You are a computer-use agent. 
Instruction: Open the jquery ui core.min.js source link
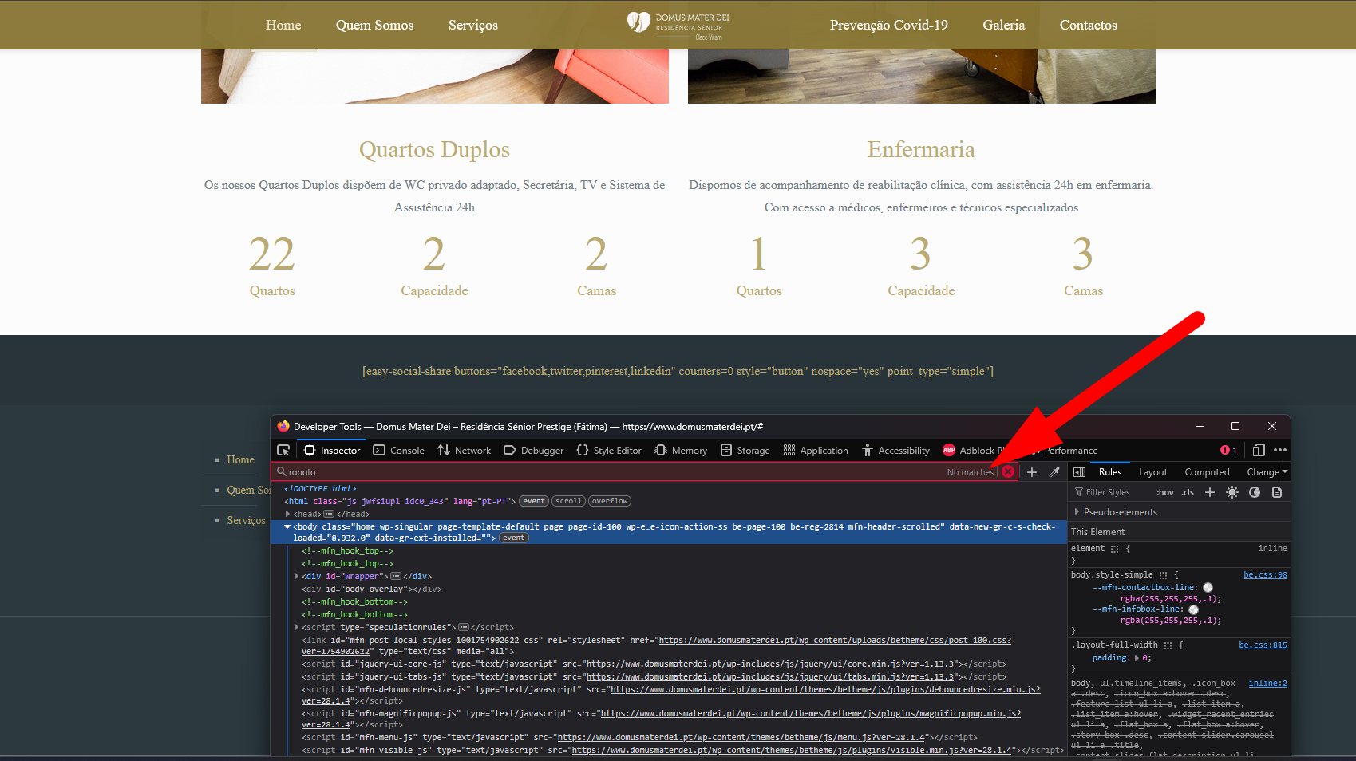coord(770,664)
